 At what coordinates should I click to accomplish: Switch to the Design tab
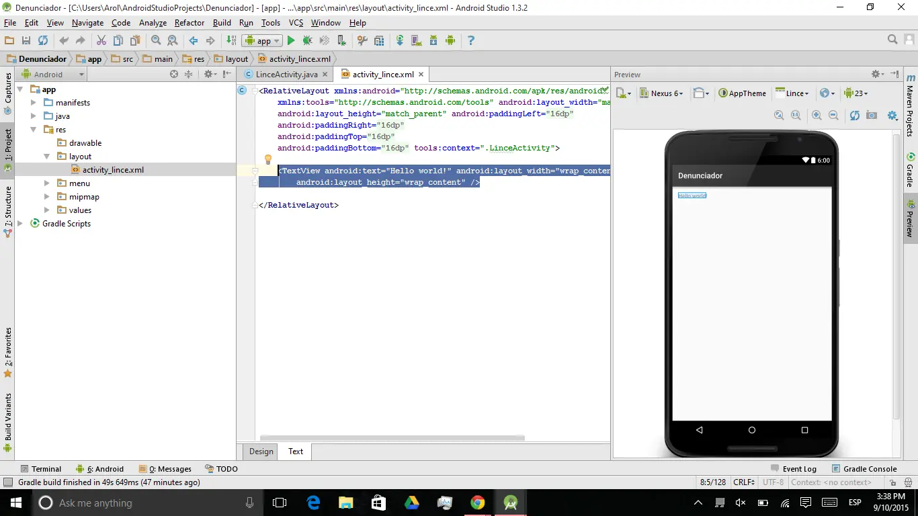click(x=261, y=451)
